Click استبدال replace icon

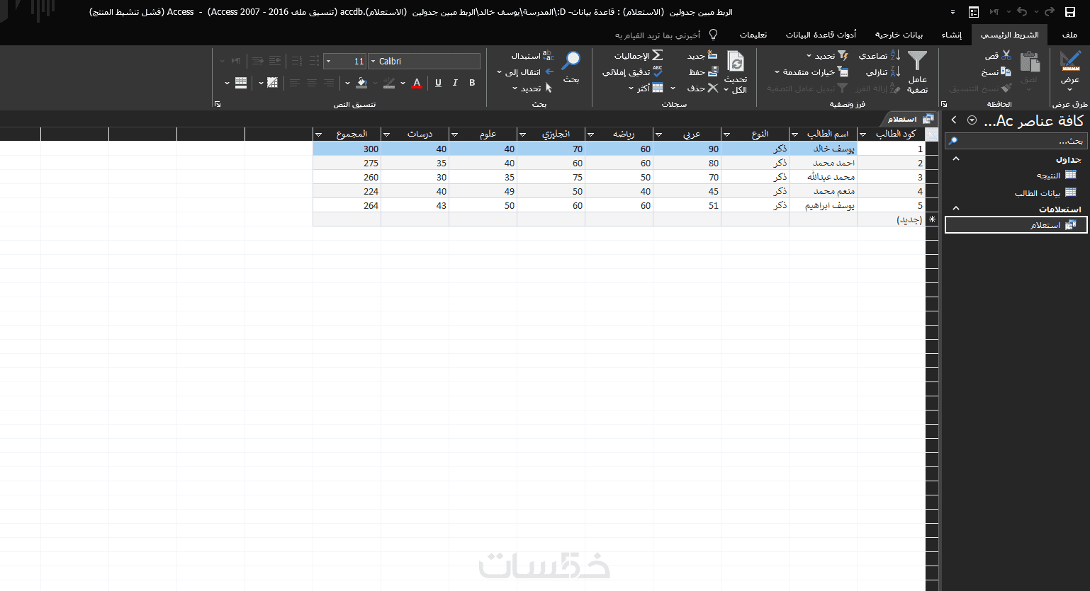tap(548, 55)
